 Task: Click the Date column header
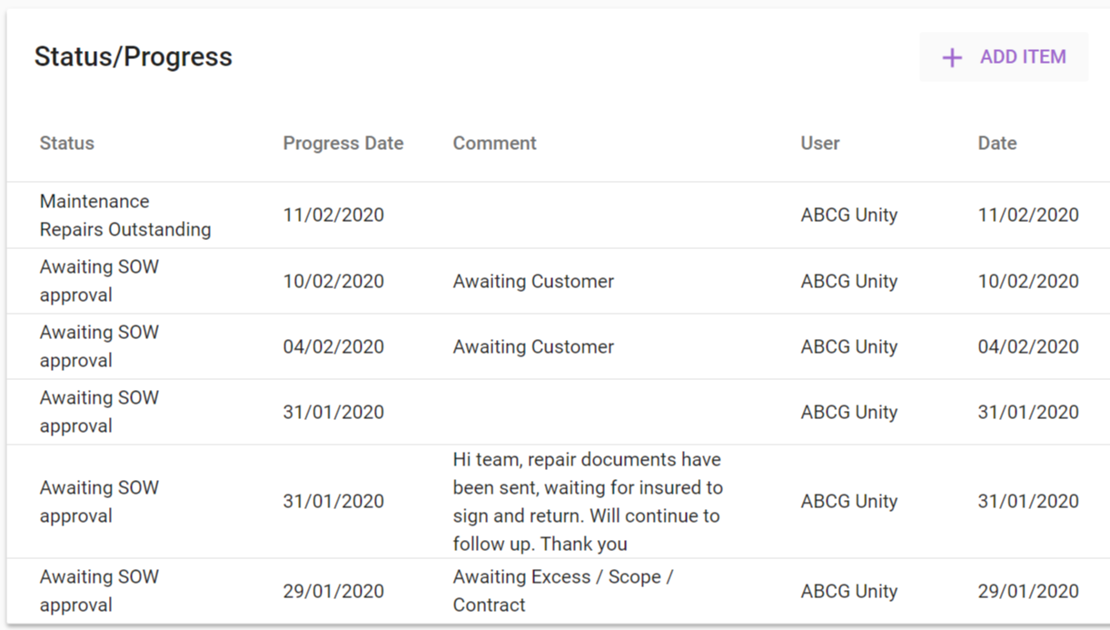(x=997, y=143)
